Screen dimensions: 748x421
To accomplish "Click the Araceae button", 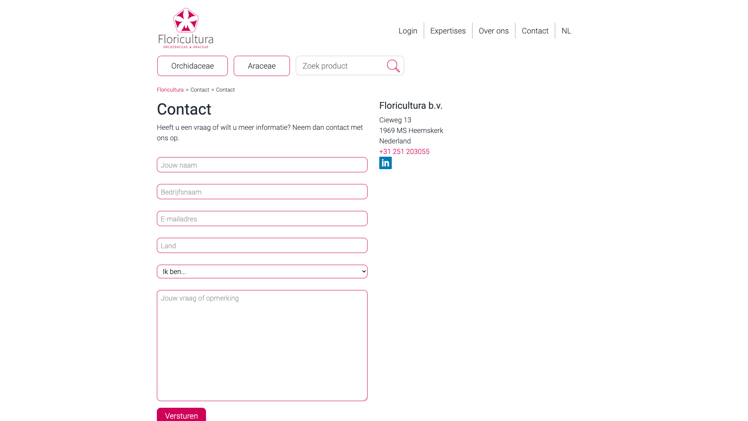I will (261, 66).
